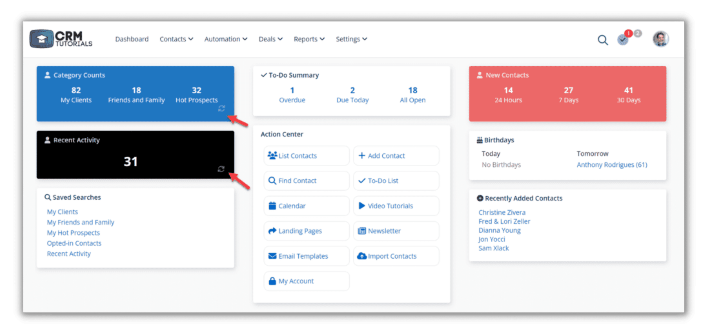The width and height of the screenshot is (702, 332).
Task: Open recently added contact Dianna Young
Action: coord(499,231)
